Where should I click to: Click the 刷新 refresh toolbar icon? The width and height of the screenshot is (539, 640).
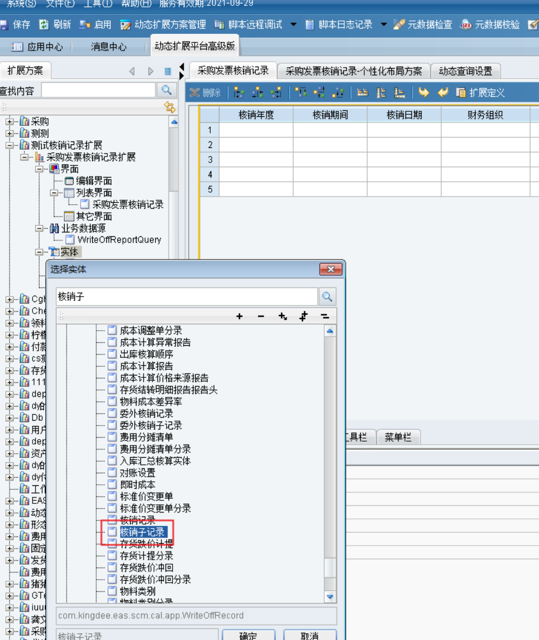tap(44, 25)
